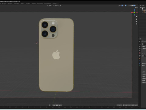The height and width of the screenshot is (110, 146).
Task: Open the View Layer properties tab
Action: tap(140, 49)
